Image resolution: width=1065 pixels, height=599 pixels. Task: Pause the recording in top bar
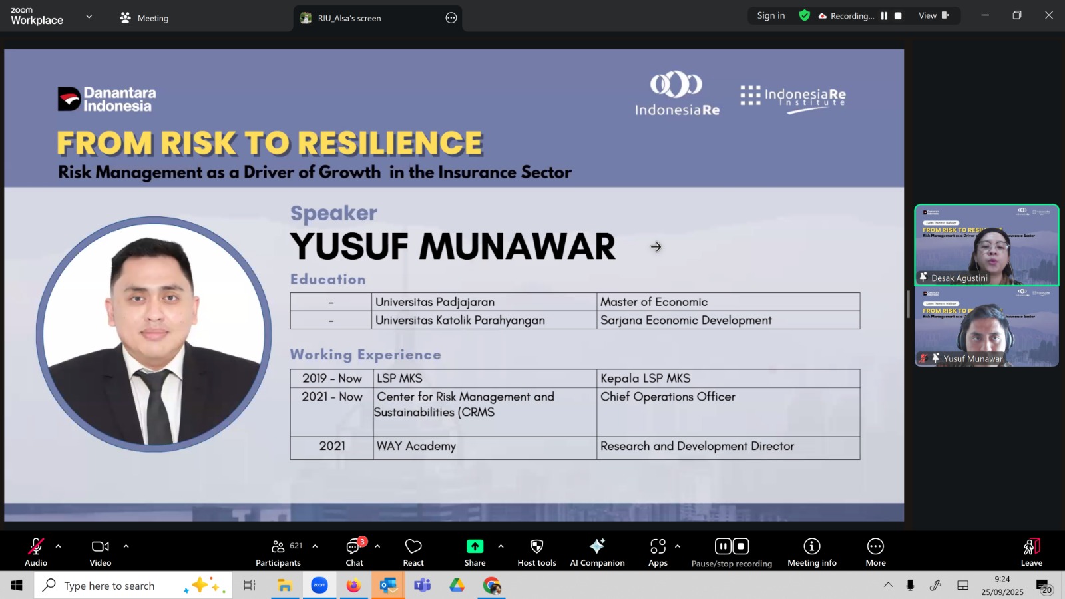click(884, 16)
